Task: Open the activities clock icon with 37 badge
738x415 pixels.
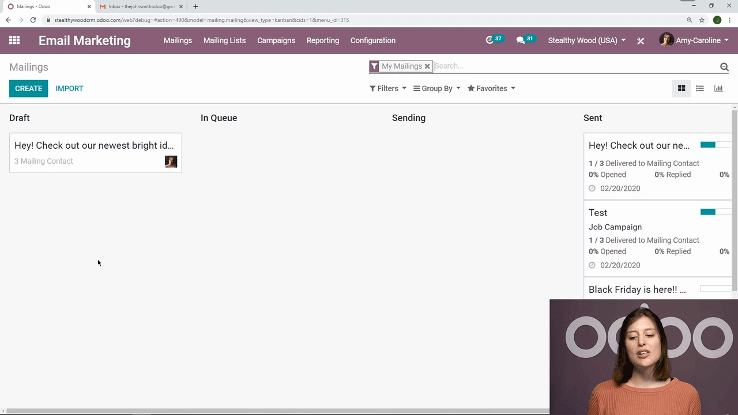Action: (490, 40)
